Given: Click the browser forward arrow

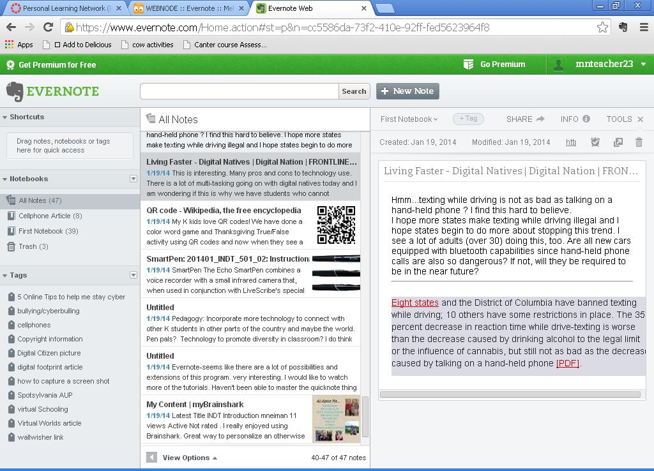Looking at the screenshot, I should [x=29, y=27].
